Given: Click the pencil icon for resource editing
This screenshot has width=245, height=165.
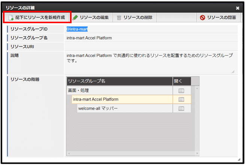Looking at the screenshot, I should click(75, 18).
